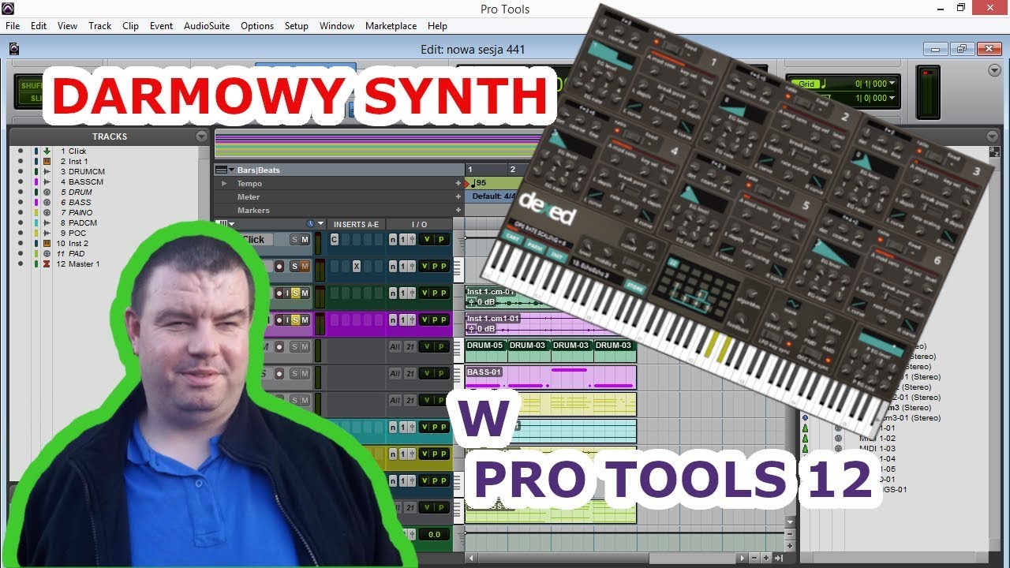Click the instrument track icon next to '2 Inst 1'
This screenshot has width=1010, height=568.
tap(47, 161)
